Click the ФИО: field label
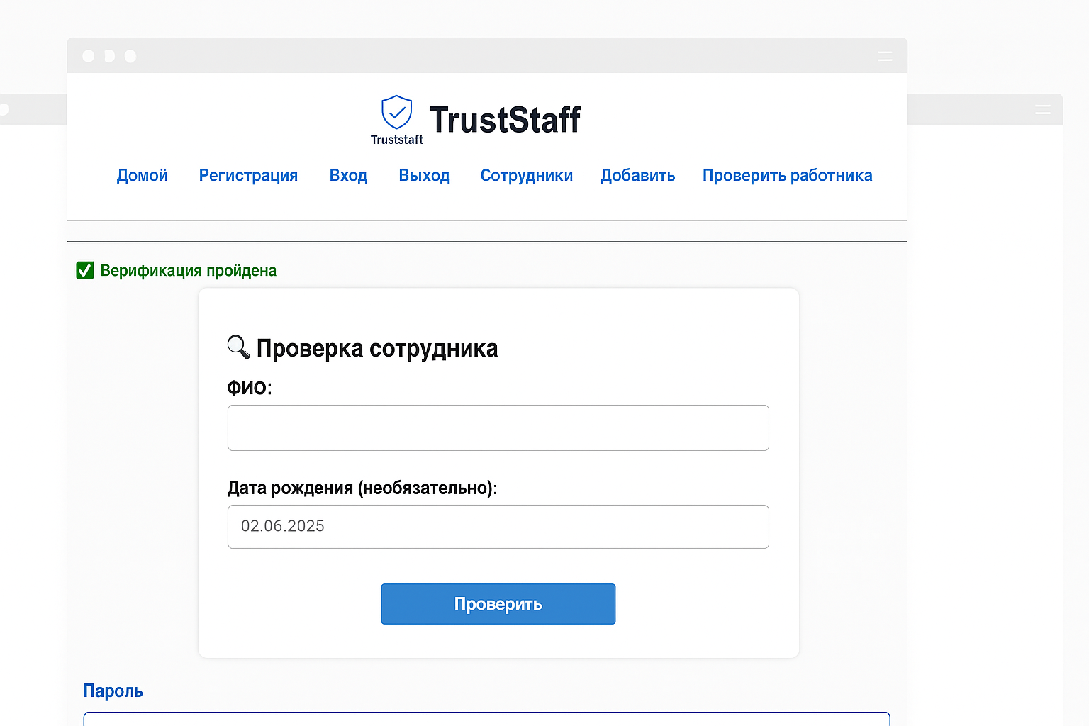The width and height of the screenshot is (1089, 726). [250, 388]
